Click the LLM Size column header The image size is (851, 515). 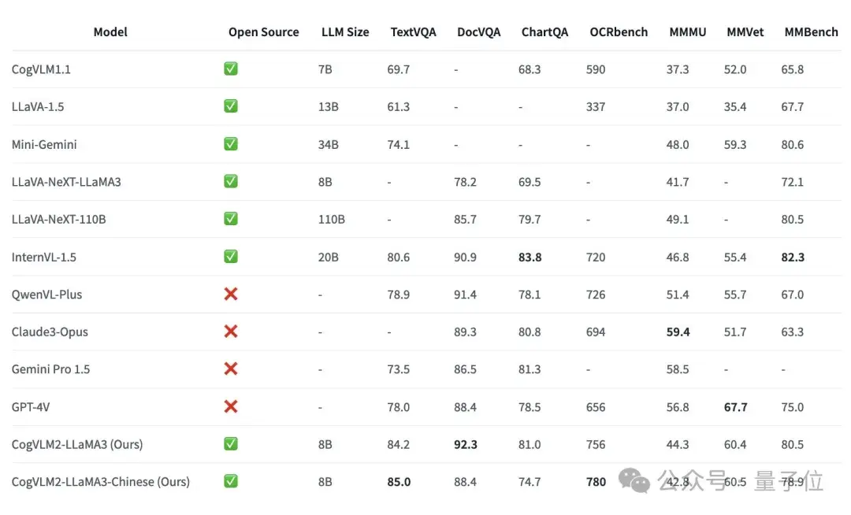[x=345, y=32]
